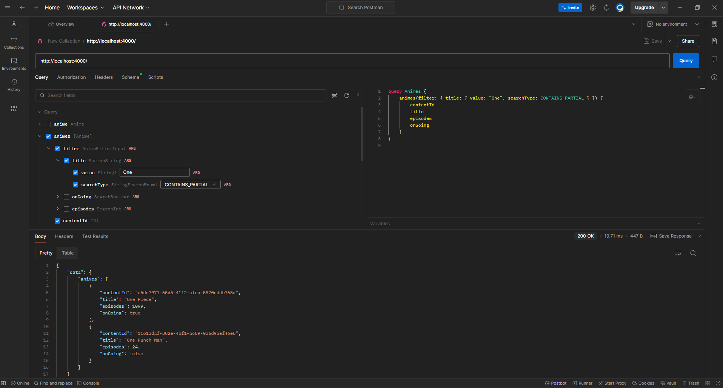
Task: Focus the Search fields input
Action: coord(181,95)
